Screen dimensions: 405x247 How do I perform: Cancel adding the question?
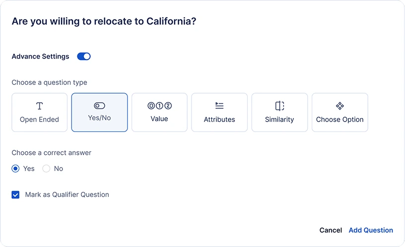point(331,230)
